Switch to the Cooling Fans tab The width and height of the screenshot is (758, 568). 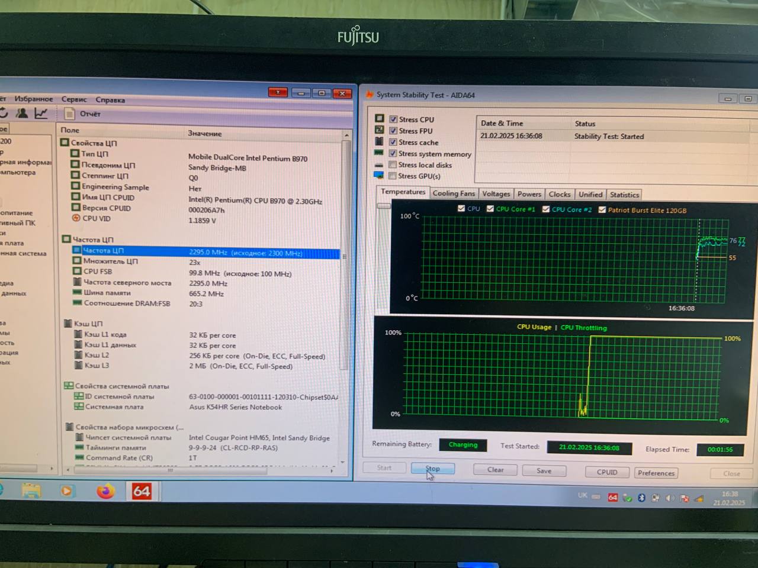click(x=454, y=193)
